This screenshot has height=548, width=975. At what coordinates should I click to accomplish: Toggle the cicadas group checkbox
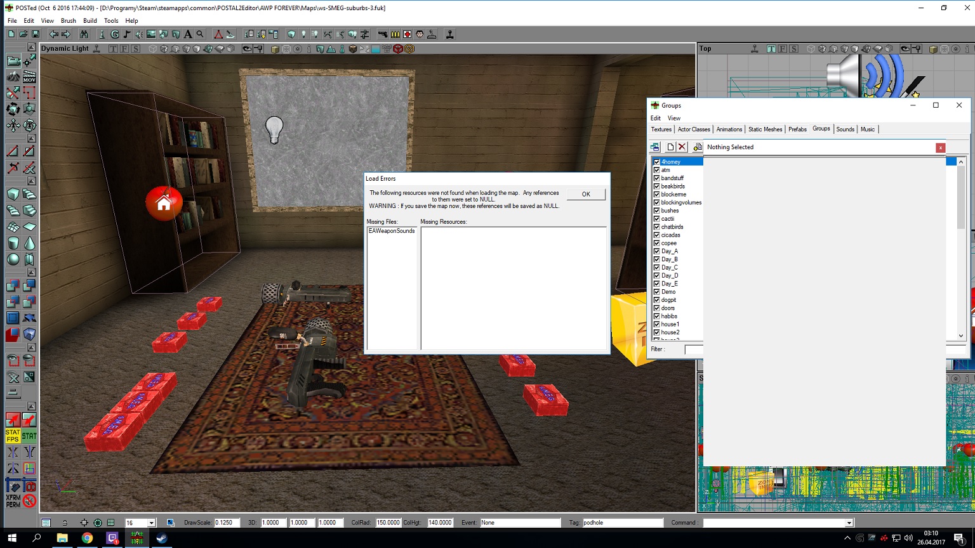point(657,235)
